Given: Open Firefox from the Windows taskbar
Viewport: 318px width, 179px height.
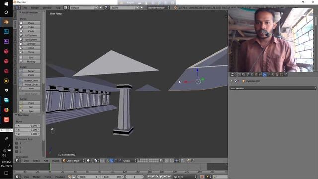Looking at the screenshot, I should click(6, 110).
